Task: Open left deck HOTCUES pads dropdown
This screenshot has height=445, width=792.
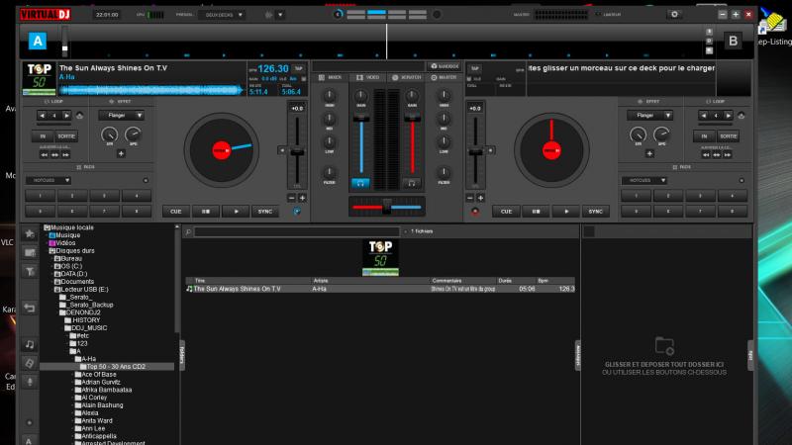Action: click(x=49, y=180)
